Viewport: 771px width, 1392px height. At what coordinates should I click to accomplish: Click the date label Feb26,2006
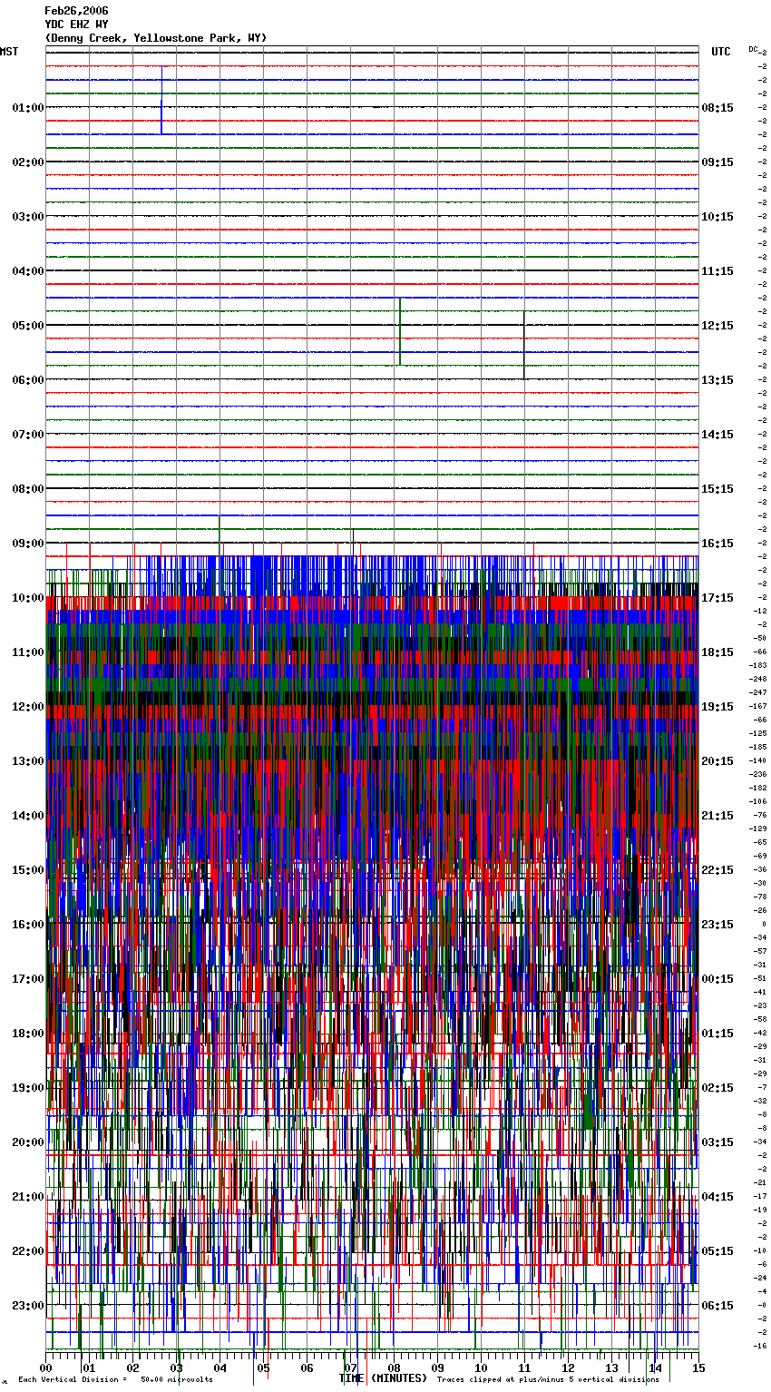pos(76,11)
